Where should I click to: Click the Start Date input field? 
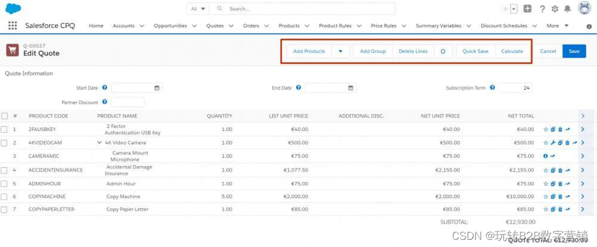(x=137, y=87)
